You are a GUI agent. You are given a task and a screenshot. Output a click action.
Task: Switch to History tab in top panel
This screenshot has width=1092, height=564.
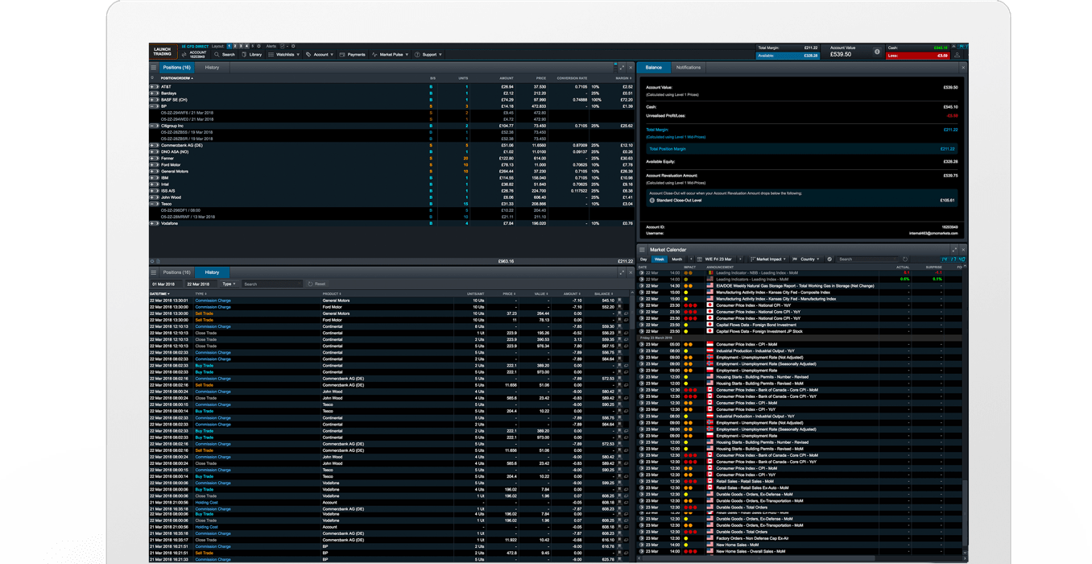coord(212,68)
